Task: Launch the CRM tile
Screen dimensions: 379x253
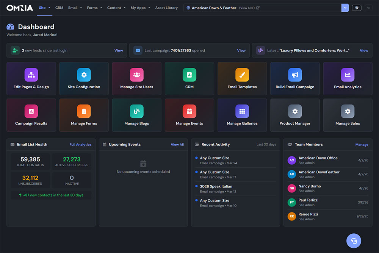Action: point(189,78)
